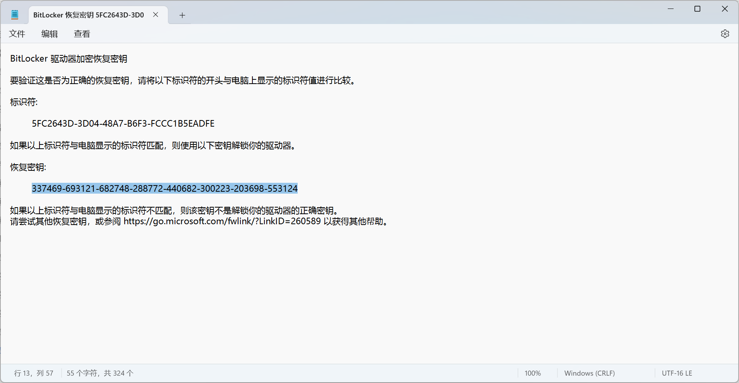The image size is (739, 383).
Task: Click the 标识符: label line
Action: [24, 102]
